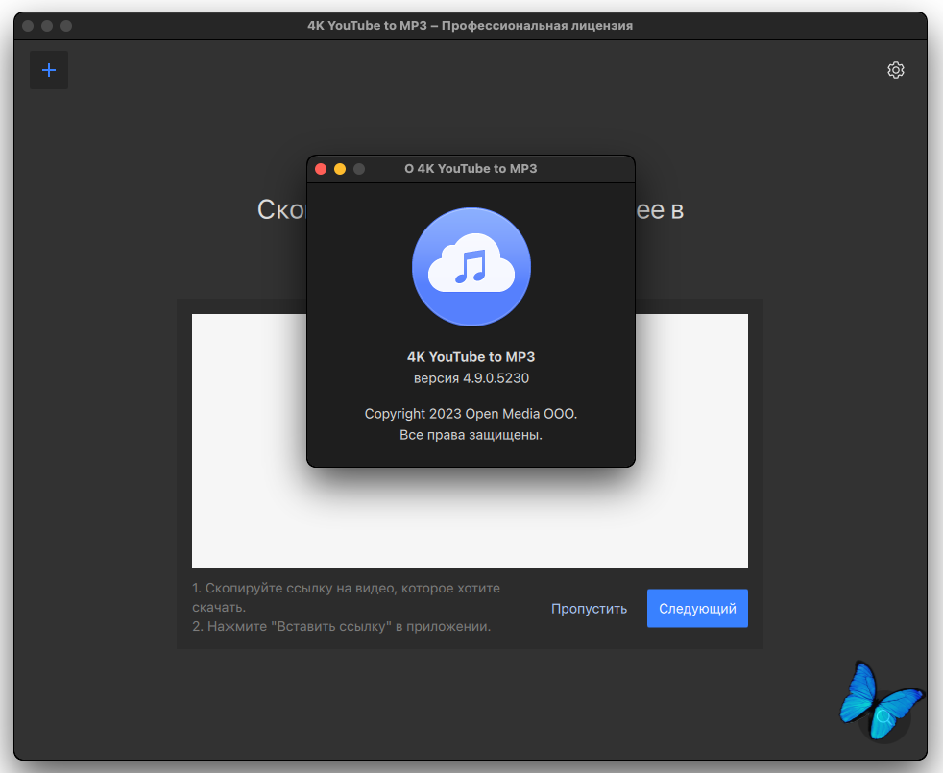
Task: Click the white tutorial preview area
Action: (470, 441)
